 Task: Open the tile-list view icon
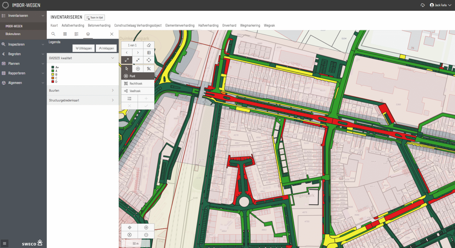[x=76, y=34]
